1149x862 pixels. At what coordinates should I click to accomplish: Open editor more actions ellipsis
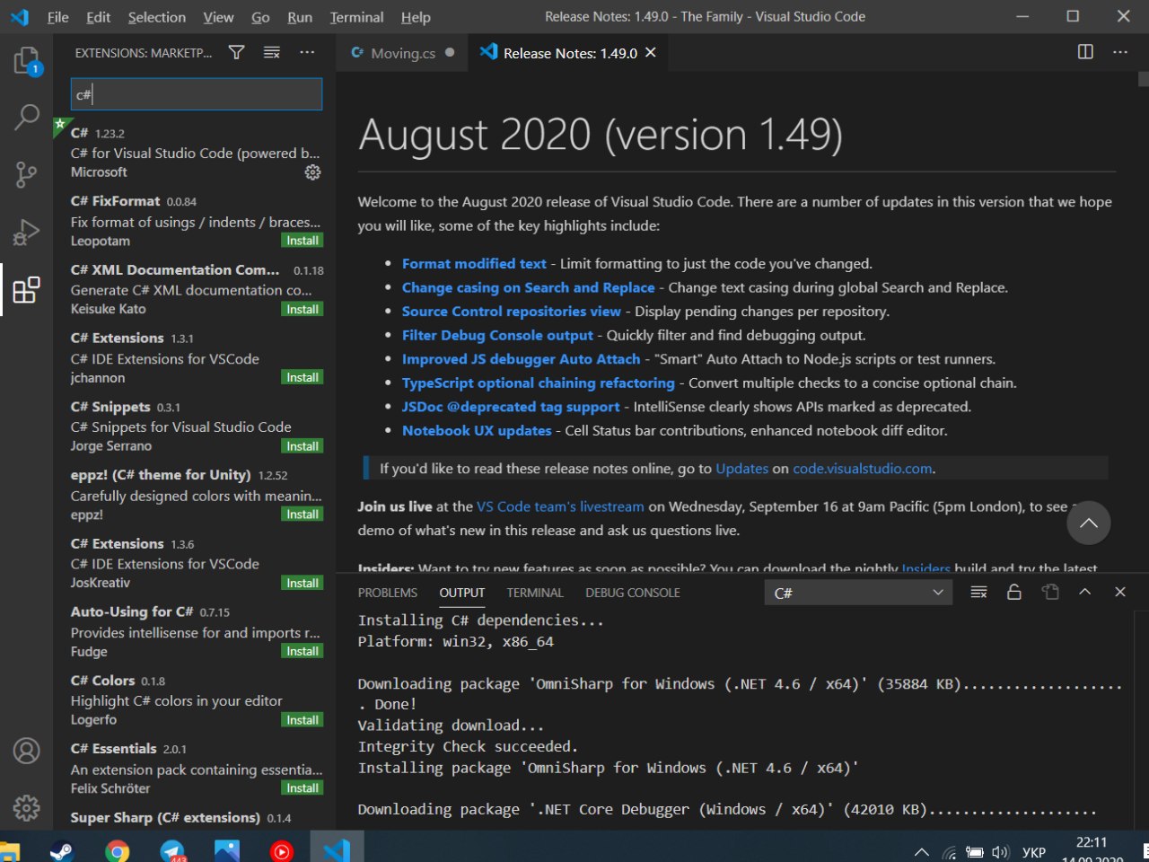coord(1120,52)
